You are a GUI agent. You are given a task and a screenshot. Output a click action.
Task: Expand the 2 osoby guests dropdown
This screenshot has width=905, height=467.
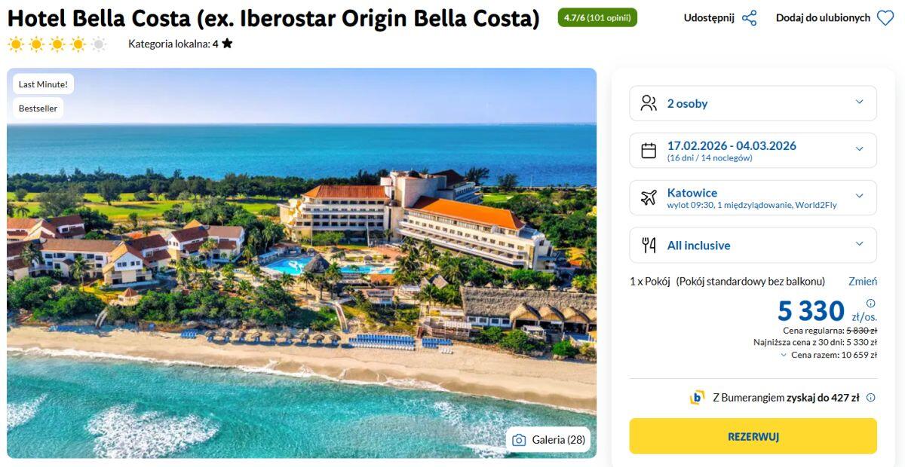click(x=859, y=103)
